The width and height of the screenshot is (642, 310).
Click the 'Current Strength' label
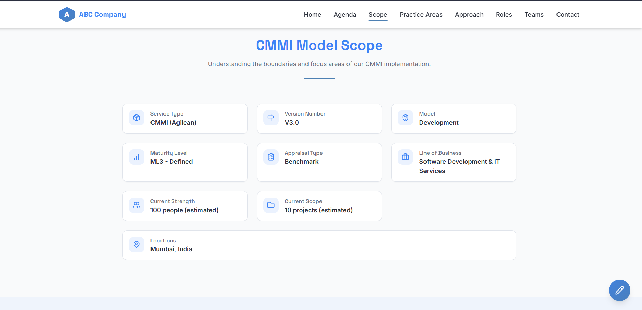pos(172,201)
